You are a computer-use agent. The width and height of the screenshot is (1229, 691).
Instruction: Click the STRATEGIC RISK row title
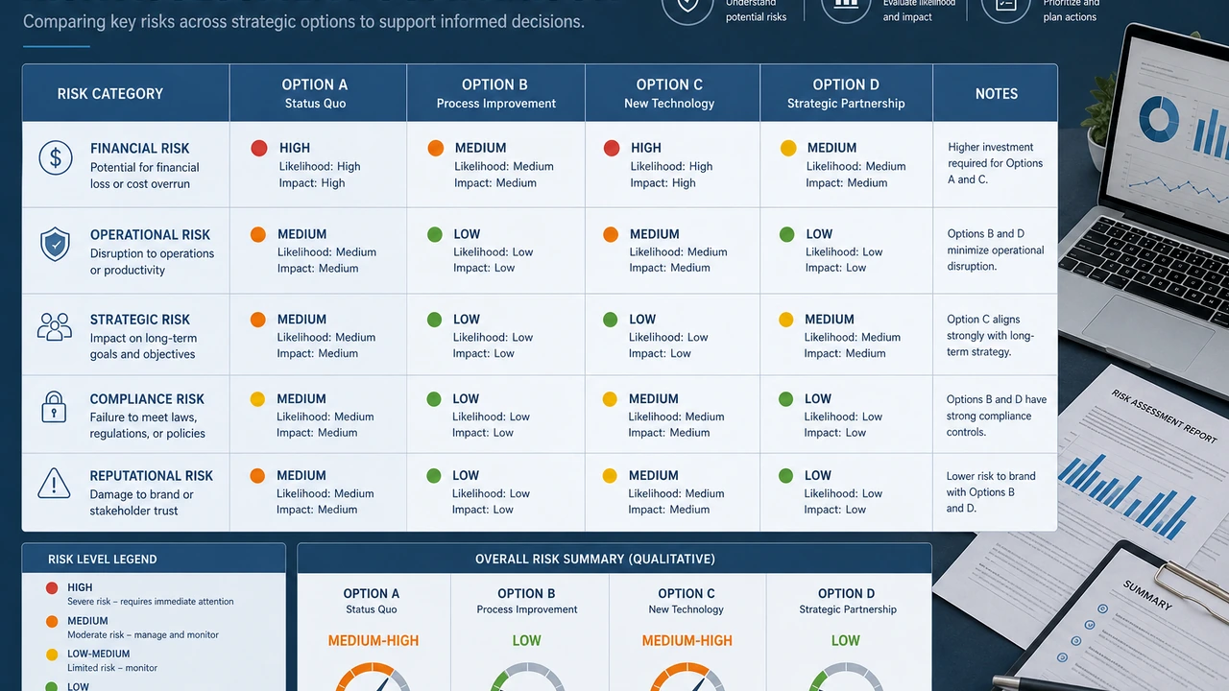(140, 320)
